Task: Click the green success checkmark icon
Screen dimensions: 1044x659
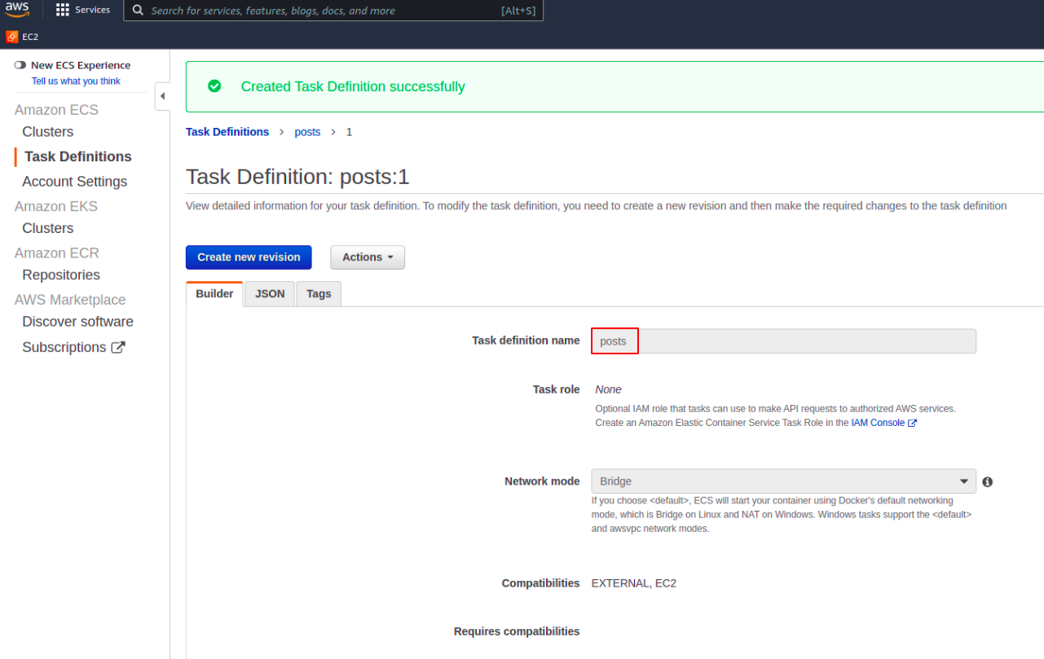Action: pyautogui.click(x=214, y=86)
